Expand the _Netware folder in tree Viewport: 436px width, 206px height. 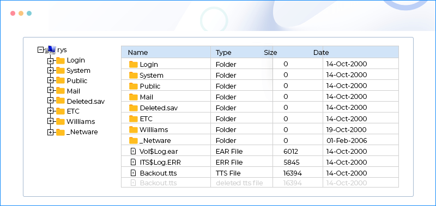tap(50, 132)
